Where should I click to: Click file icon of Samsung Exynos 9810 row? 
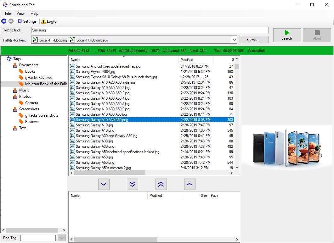click(73, 77)
